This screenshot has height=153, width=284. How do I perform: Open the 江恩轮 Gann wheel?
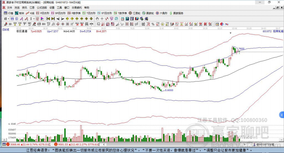click(135, 13)
